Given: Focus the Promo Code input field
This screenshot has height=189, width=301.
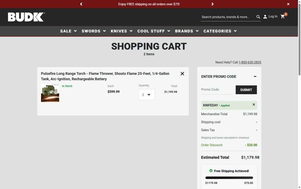Looking at the screenshot, I should click(216, 90).
